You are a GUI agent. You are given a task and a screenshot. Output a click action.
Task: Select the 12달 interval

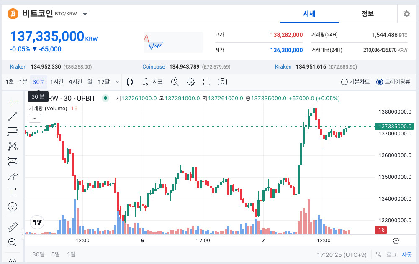pyautogui.click(x=104, y=82)
